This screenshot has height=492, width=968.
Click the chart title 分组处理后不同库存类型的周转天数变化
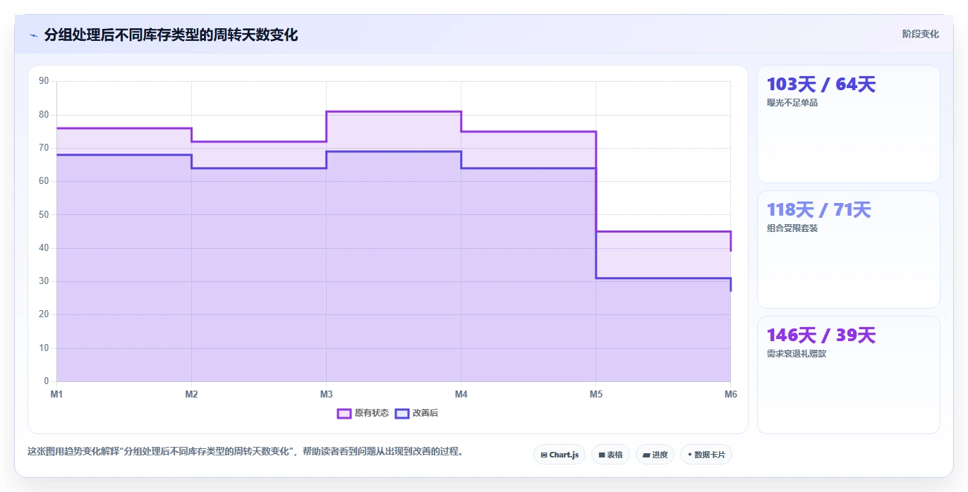[x=171, y=35]
